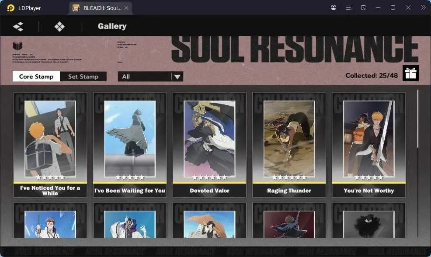This screenshot has width=431, height=257.
Task: Click the open book icon in the banner
Action: (x=17, y=45)
